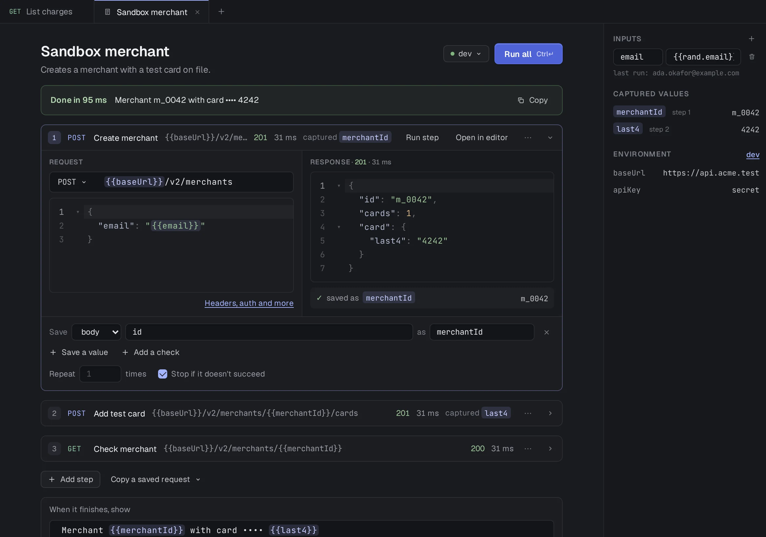766x537 pixels.
Task: Fold request body JSON at line 1
Action: pos(78,212)
